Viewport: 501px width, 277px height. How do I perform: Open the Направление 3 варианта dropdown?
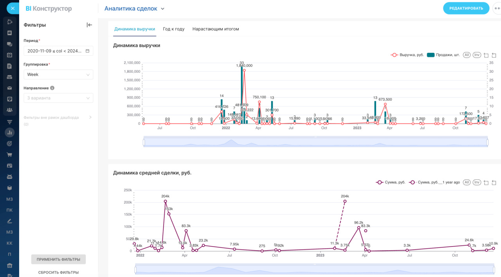click(58, 98)
